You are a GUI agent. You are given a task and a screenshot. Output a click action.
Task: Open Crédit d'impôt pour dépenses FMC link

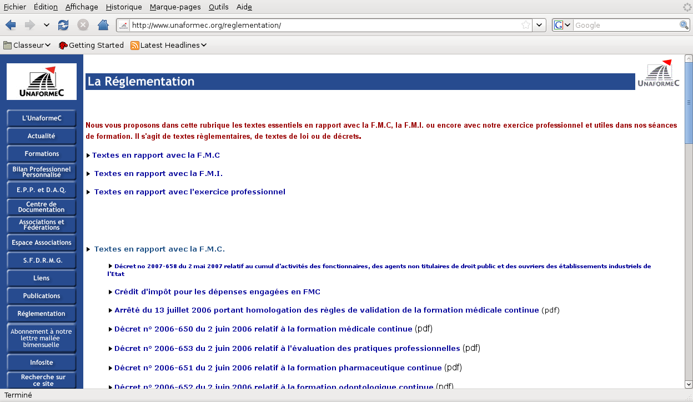coord(218,292)
